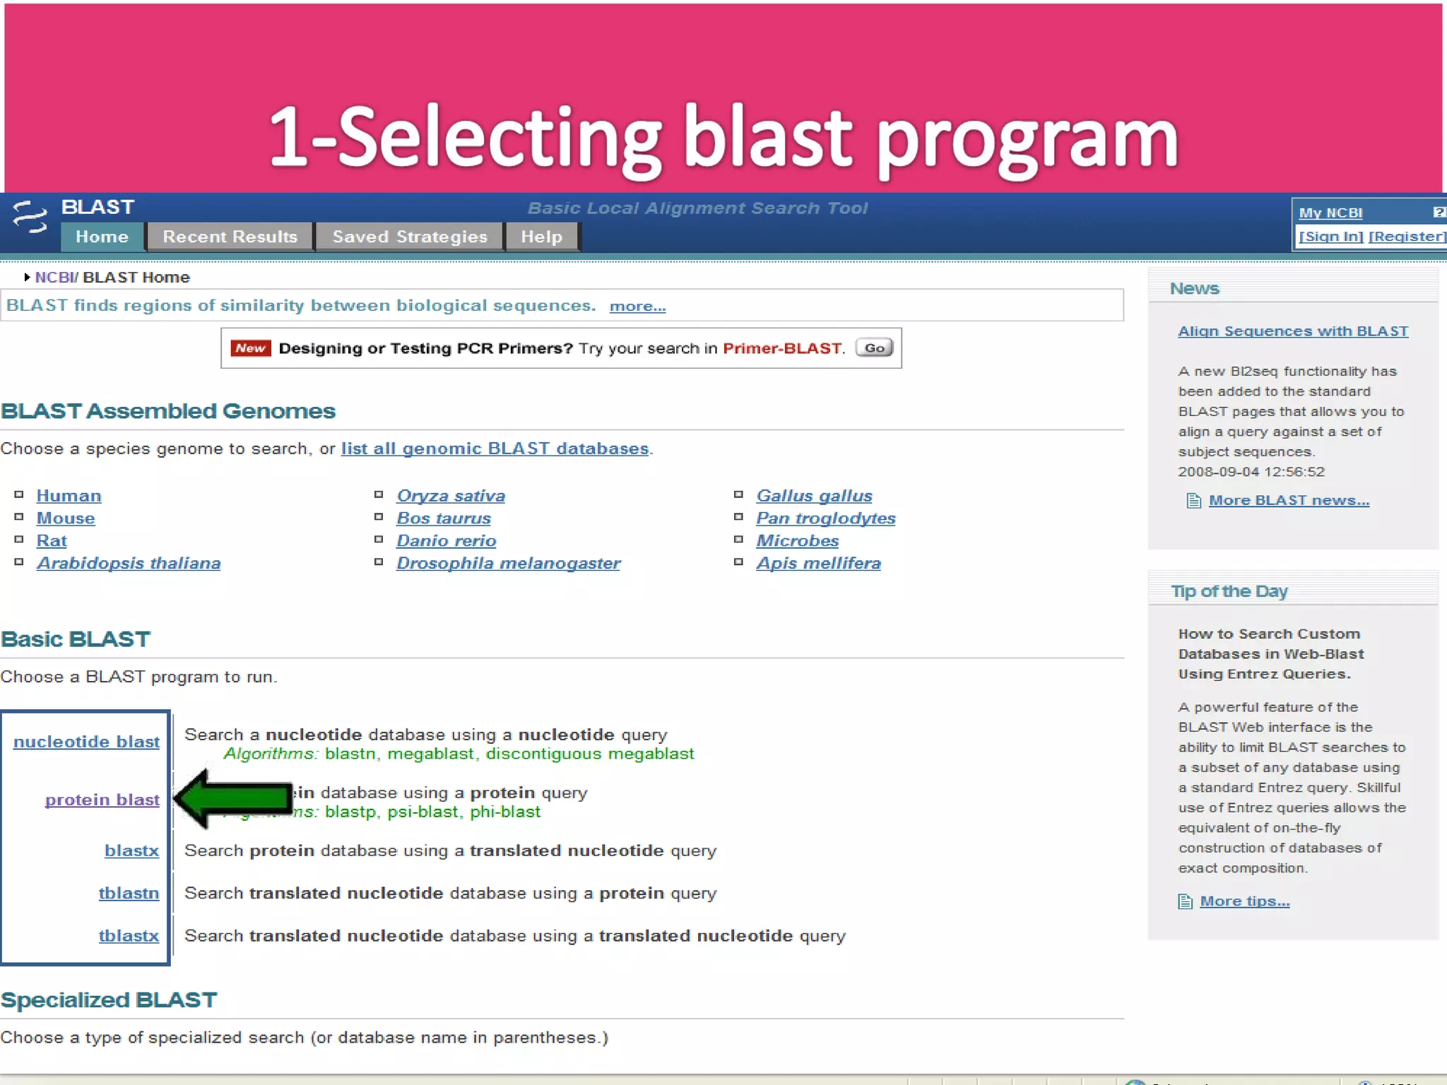Expand the NCBI breadcrumb triangle
This screenshot has height=1085, width=1447.
(27, 277)
